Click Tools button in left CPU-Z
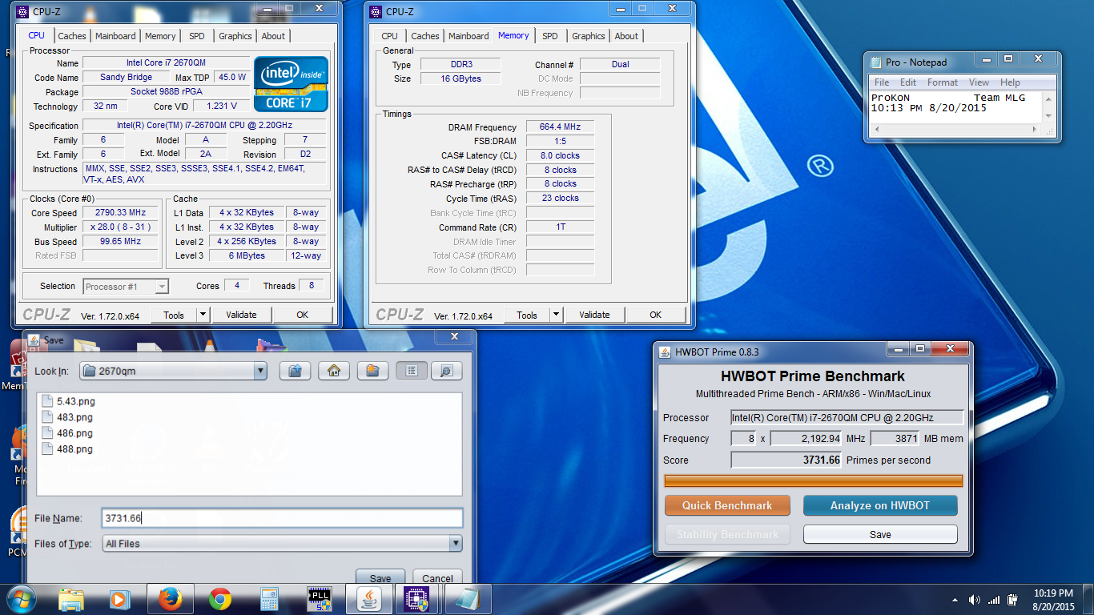This screenshot has width=1094, height=615. click(174, 315)
